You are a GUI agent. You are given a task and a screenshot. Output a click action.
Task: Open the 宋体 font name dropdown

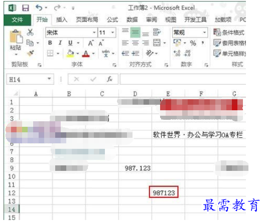pyautogui.click(x=94, y=32)
